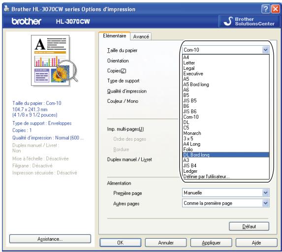Select A6 paper size
The width and height of the screenshot is (282, 252).
(x=226, y=90)
